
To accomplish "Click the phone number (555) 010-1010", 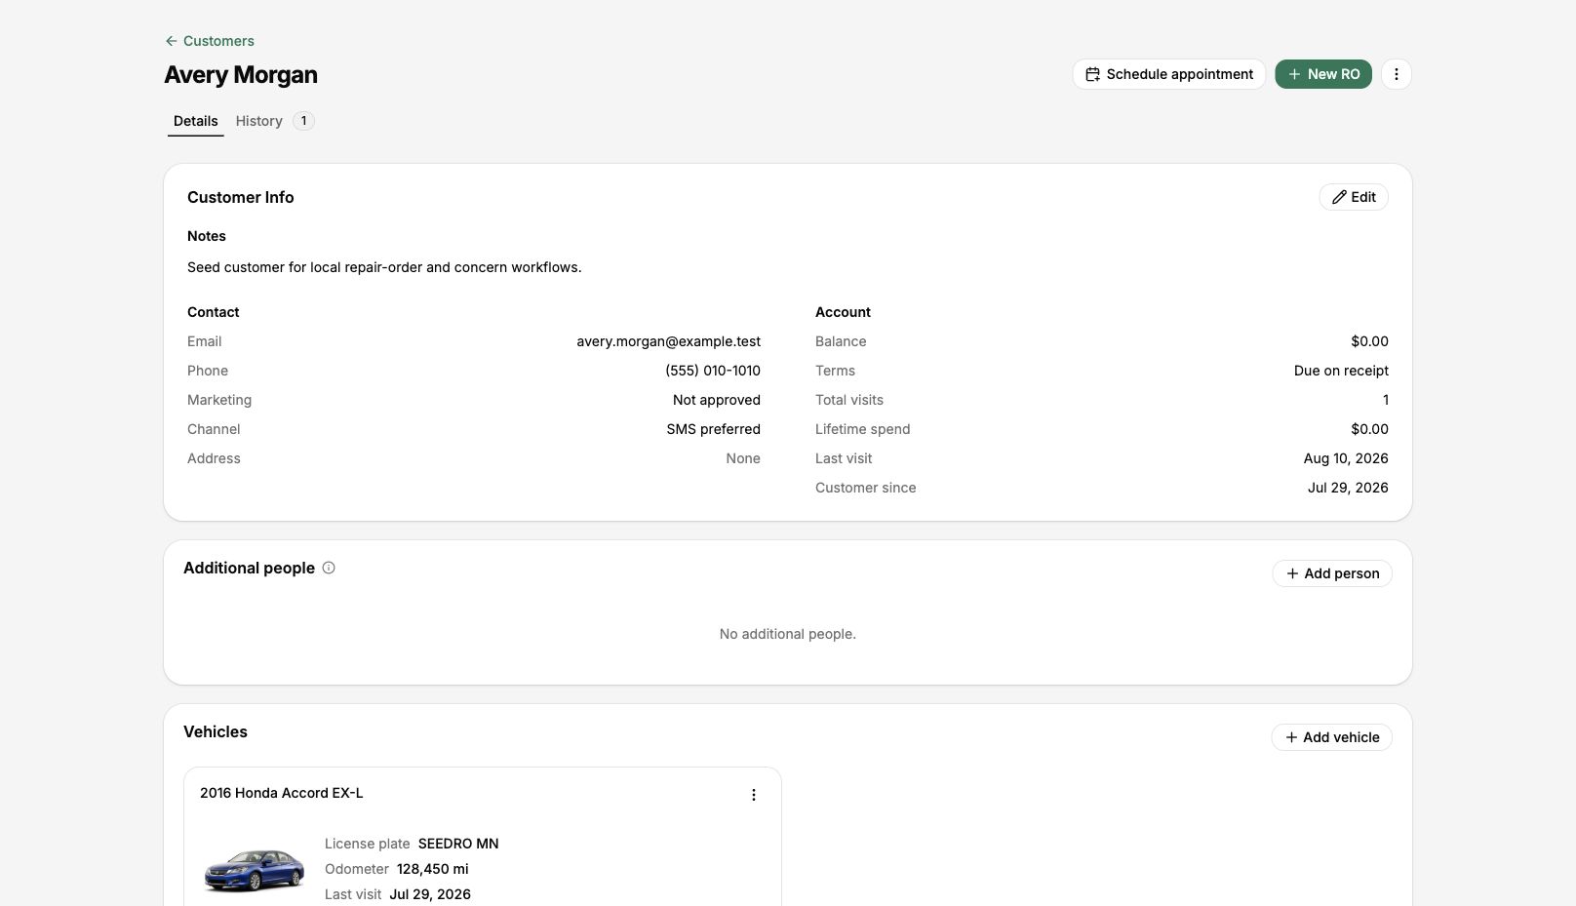I will [713, 371].
